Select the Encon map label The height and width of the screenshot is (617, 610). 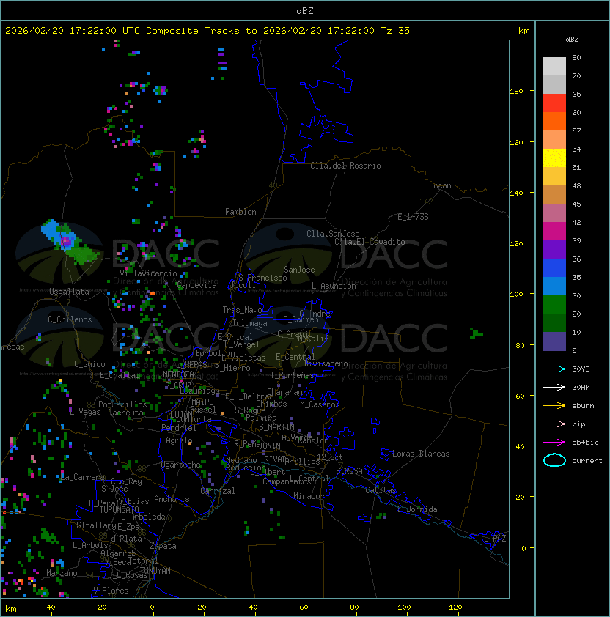pyautogui.click(x=440, y=185)
